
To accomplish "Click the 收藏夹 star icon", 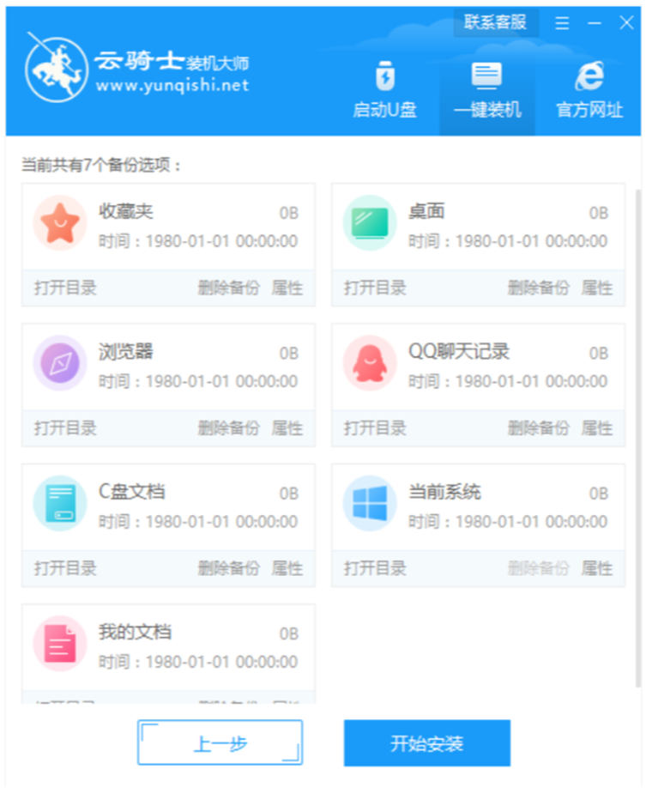I will [60, 223].
